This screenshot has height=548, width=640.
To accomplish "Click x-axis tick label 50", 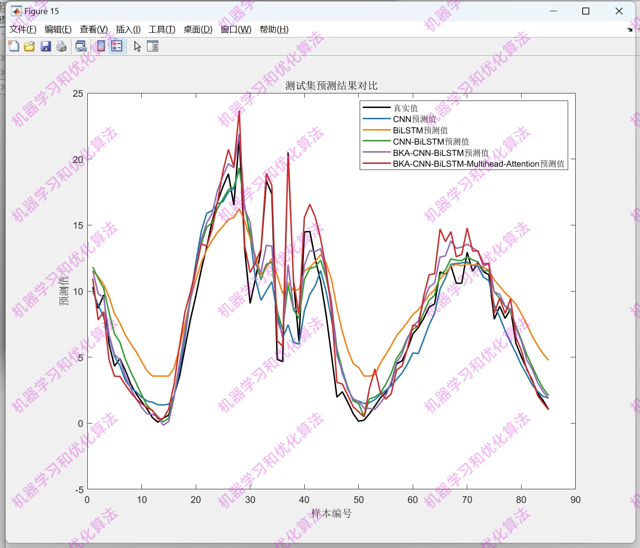I will click(x=359, y=500).
